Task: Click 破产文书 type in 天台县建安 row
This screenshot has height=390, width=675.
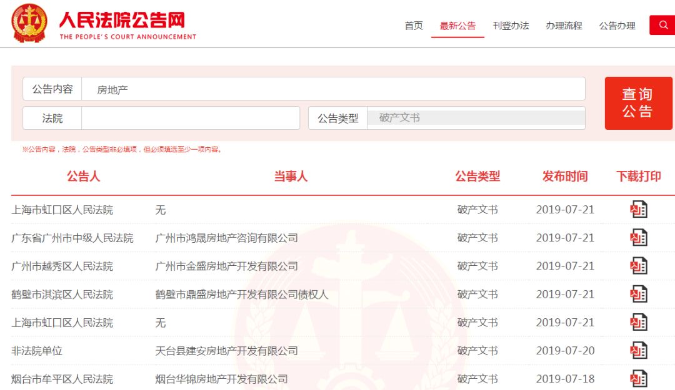Action: pyautogui.click(x=477, y=351)
